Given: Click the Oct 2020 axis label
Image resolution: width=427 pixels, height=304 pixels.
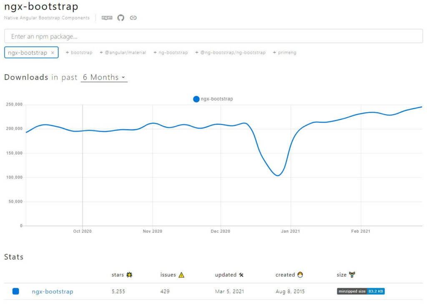Looking at the screenshot, I should tap(82, 231).
